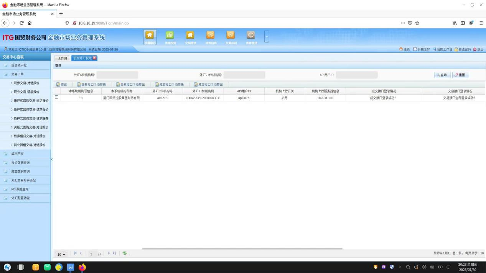Open WPS Writer from the taskbar
This screenshot has width=486, height=273.
point(71,267)
